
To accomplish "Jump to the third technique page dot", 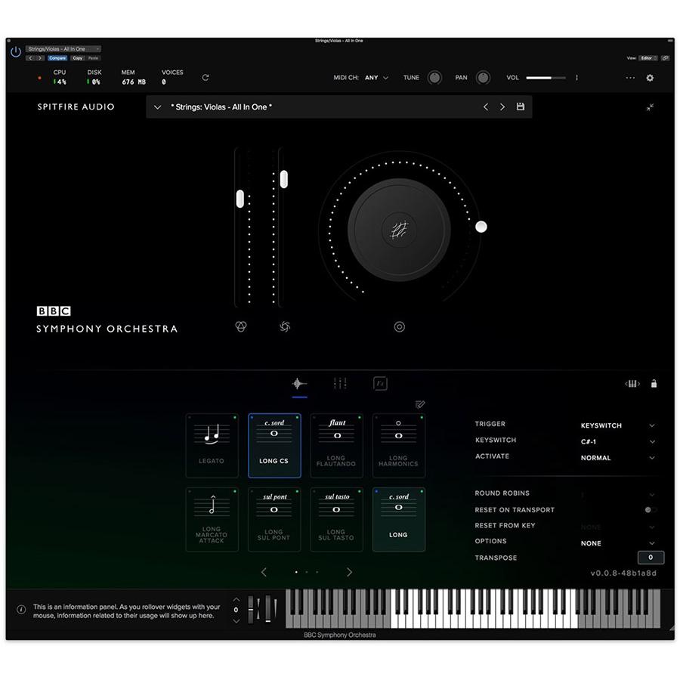I will click(317, 572).
